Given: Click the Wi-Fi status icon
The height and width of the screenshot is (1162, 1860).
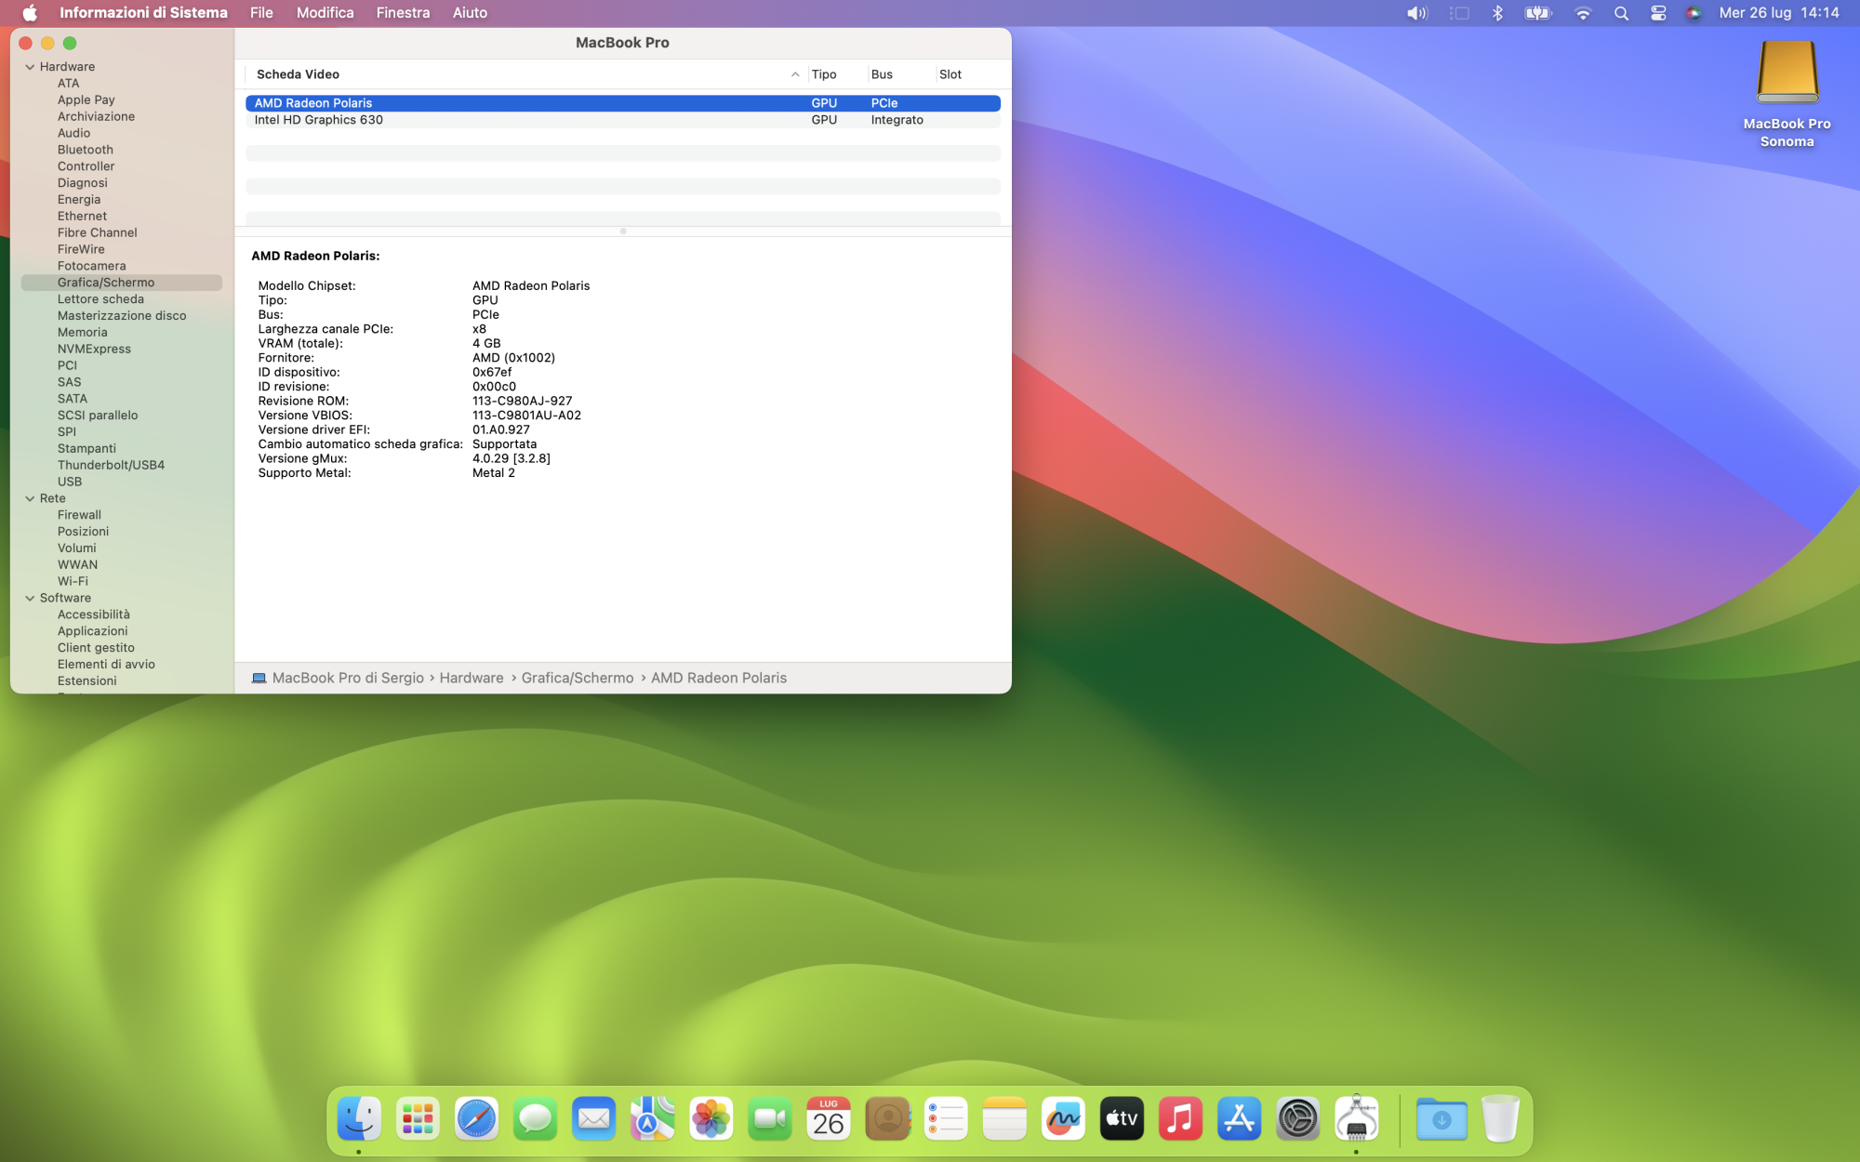Looking at the screenshot, I should [1582, 13].
